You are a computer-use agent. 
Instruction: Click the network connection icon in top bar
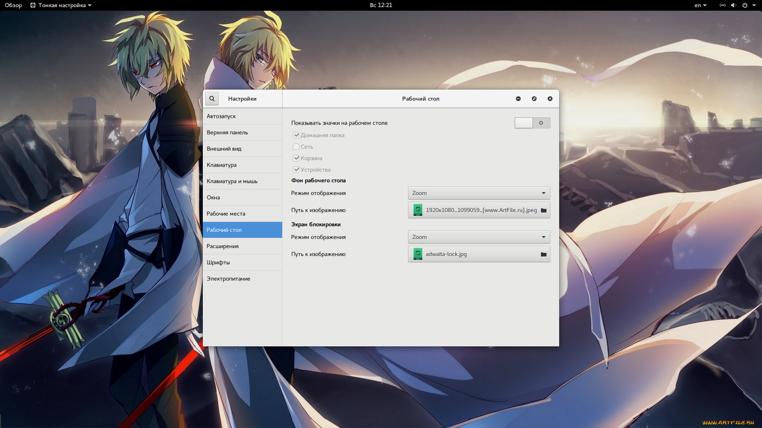tap(722, 5)
